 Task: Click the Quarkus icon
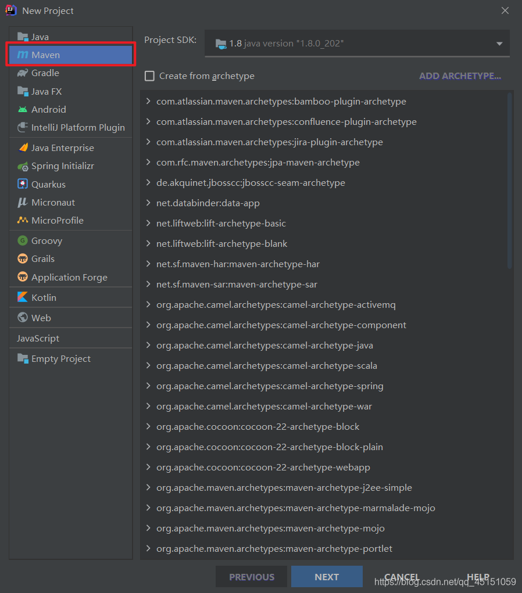tap(23, 184)
